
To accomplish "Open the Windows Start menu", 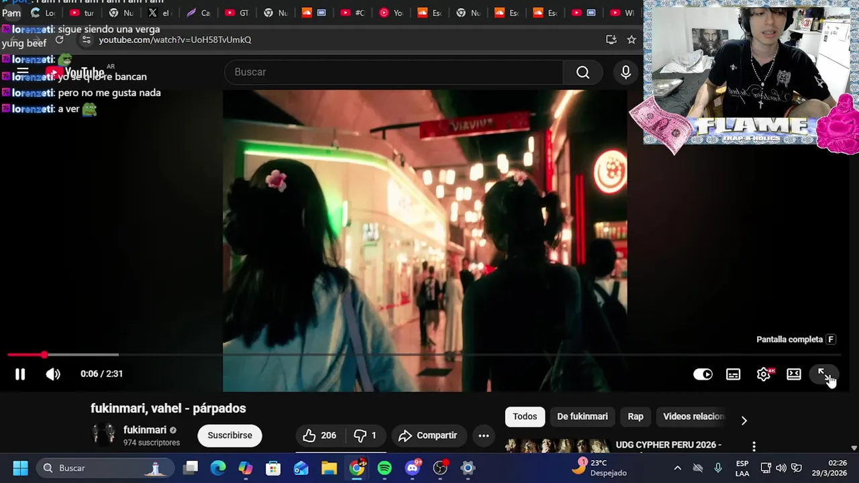I will (x=20, y=468).
